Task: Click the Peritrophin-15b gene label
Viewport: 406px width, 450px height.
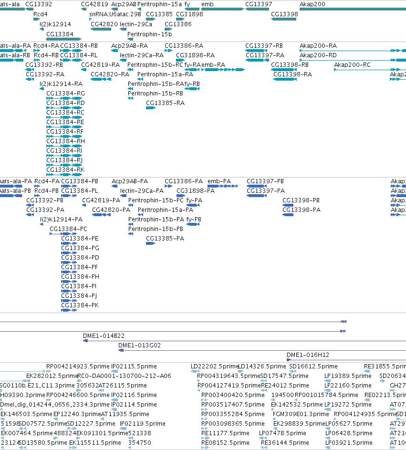Action: pyautogui.click(x=150, y=34)
